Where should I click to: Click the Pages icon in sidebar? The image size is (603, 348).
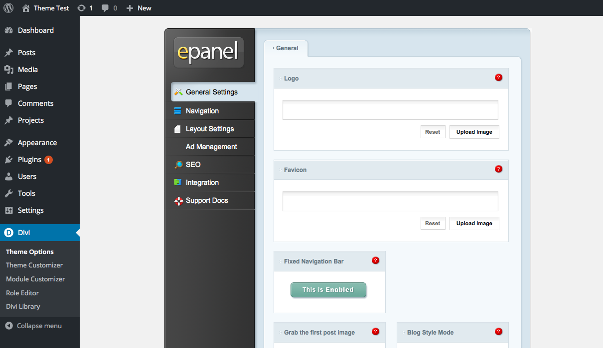pos(8,87)
